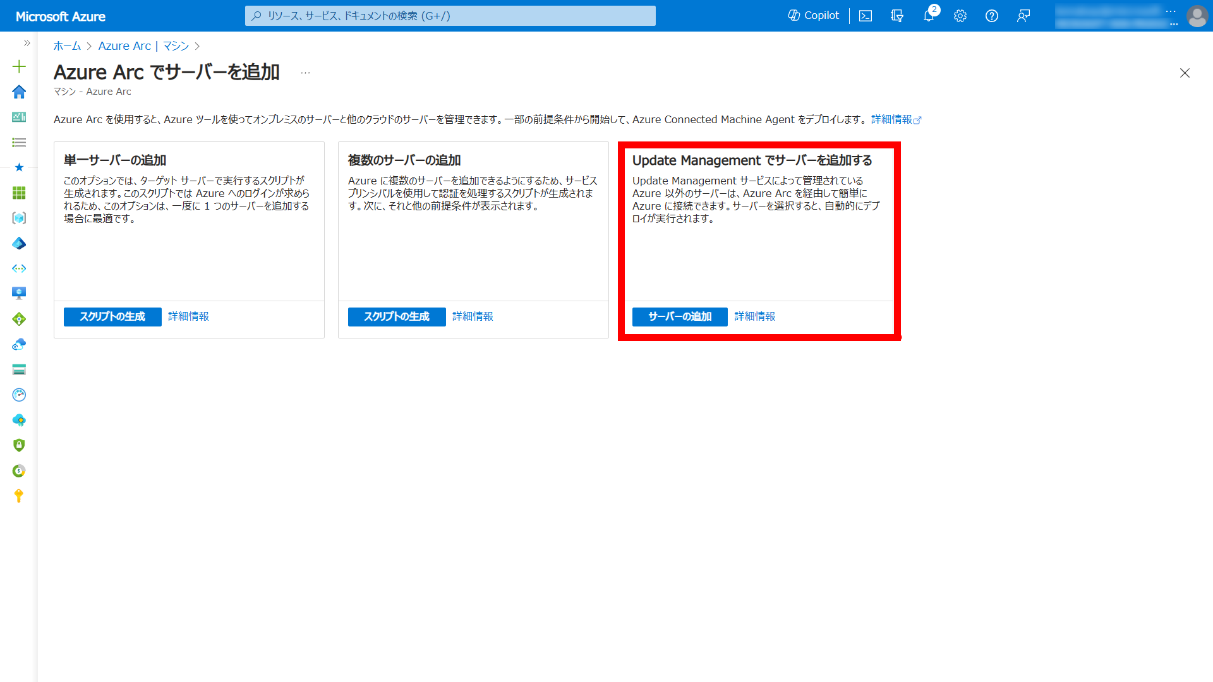Open the account avatar menu
Image resolution: width=1213 pixels, height=682 pixels.
(1197, 16)
